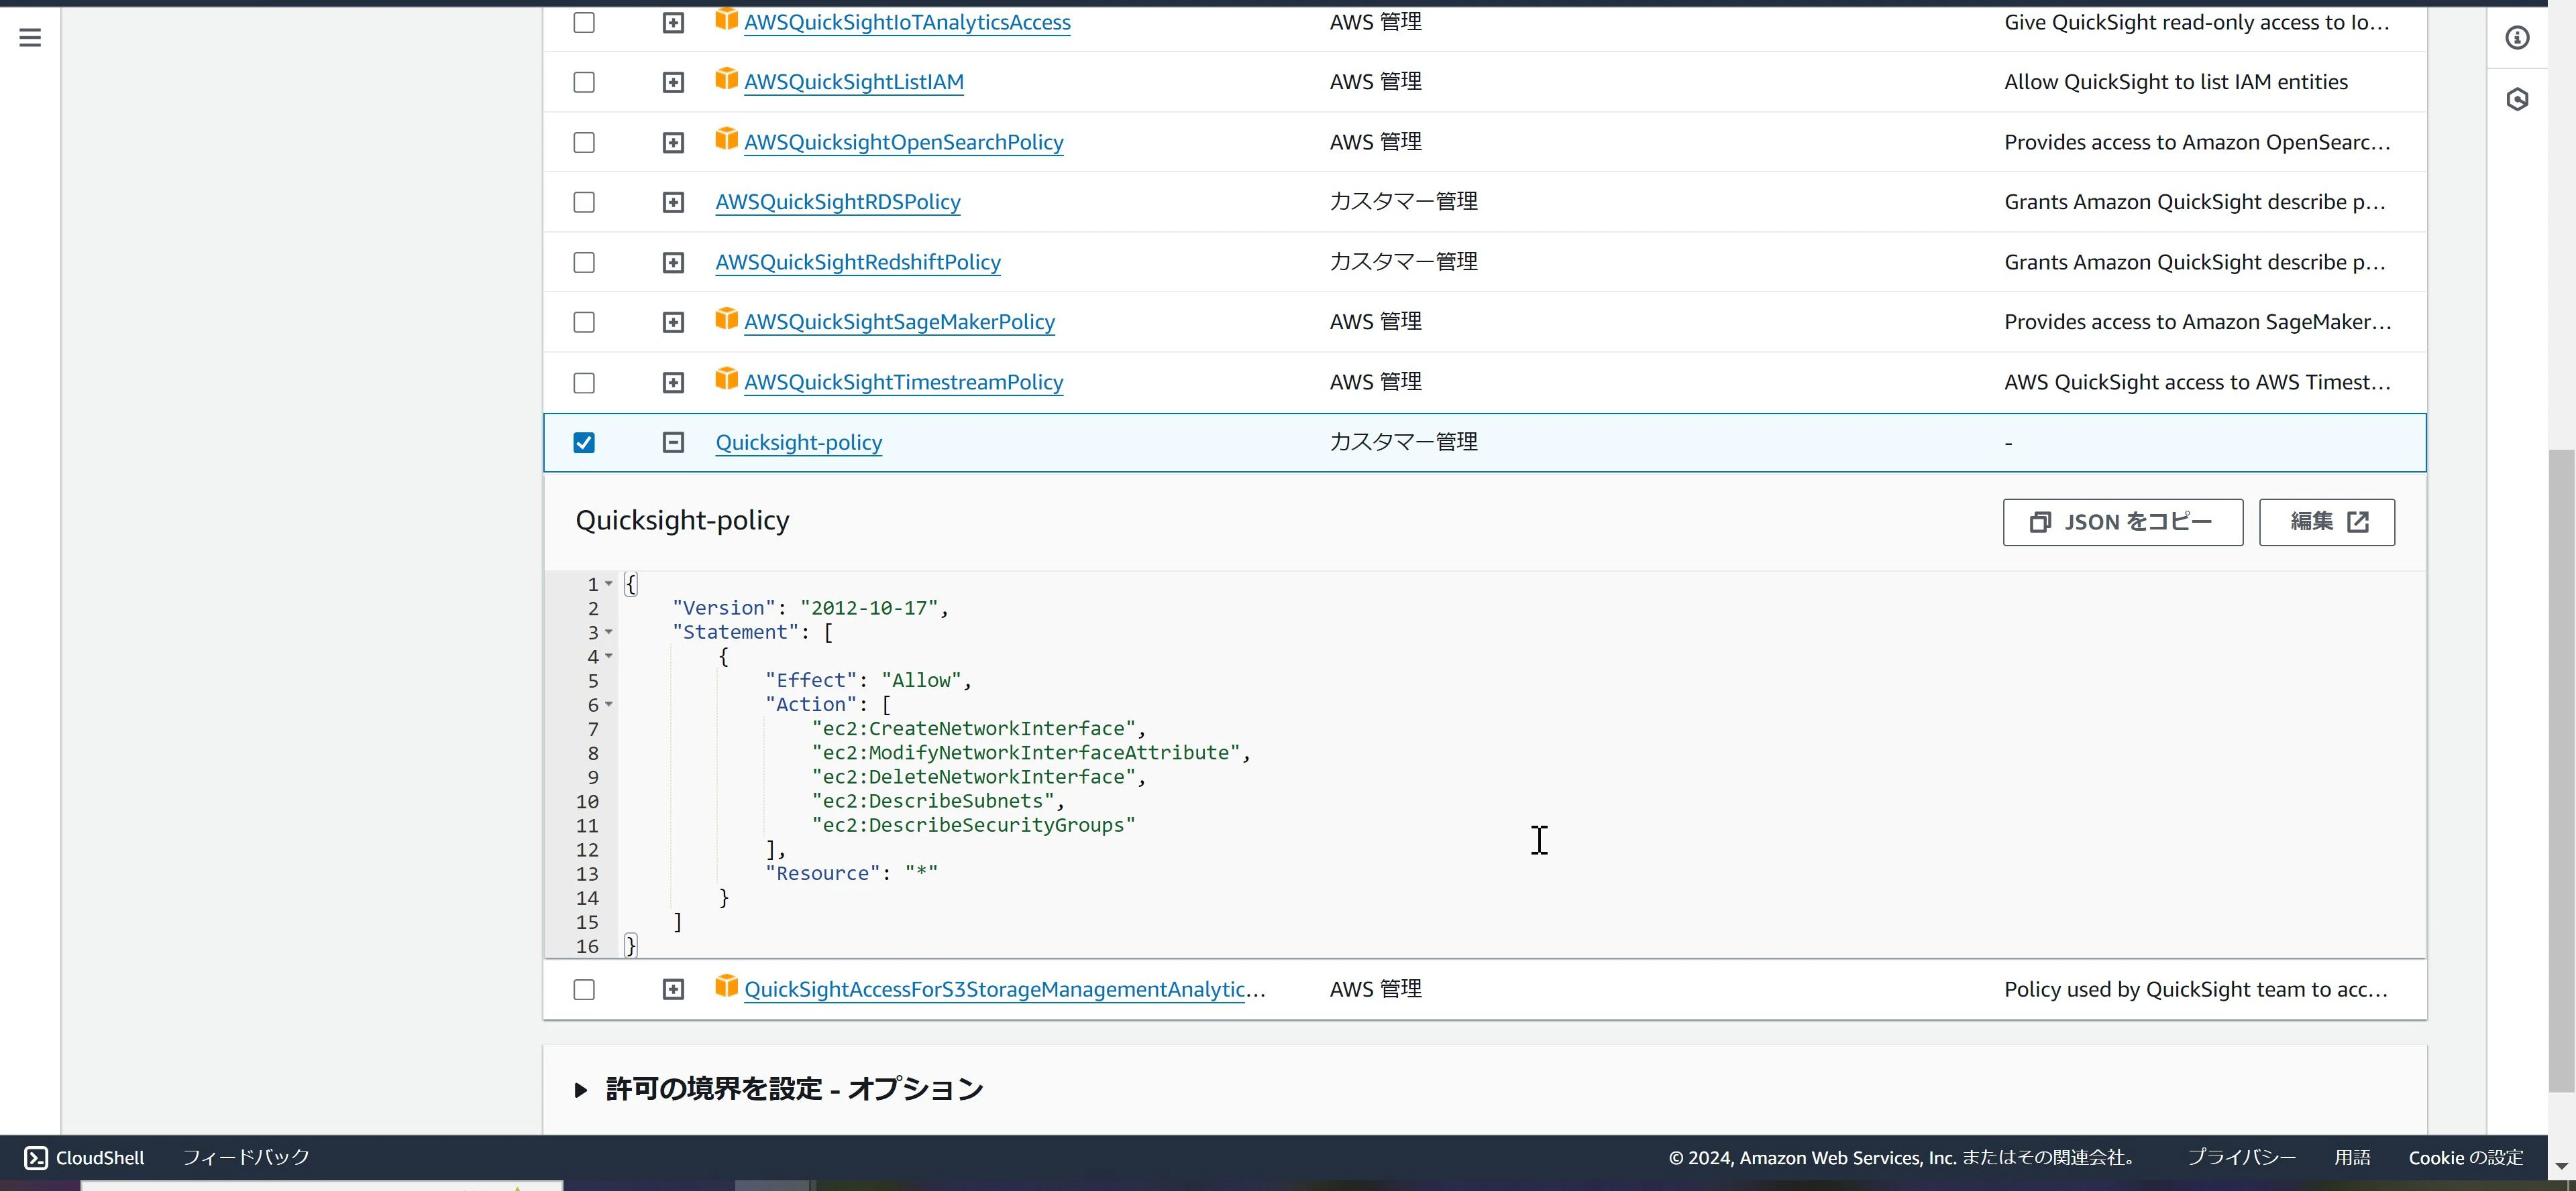
Task: Click orange box icon for AWSQuickSightTimestreamPolicy
Action: click(726, 379)
